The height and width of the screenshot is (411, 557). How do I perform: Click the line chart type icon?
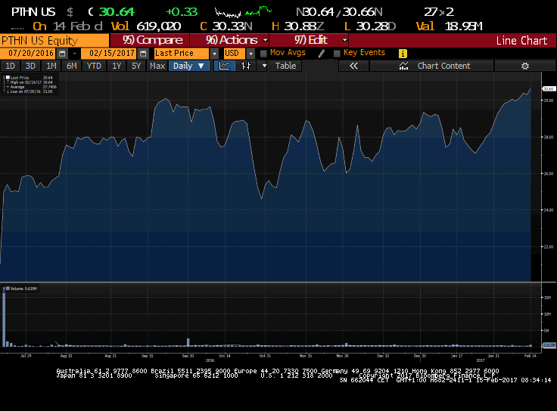coord(225,66)
